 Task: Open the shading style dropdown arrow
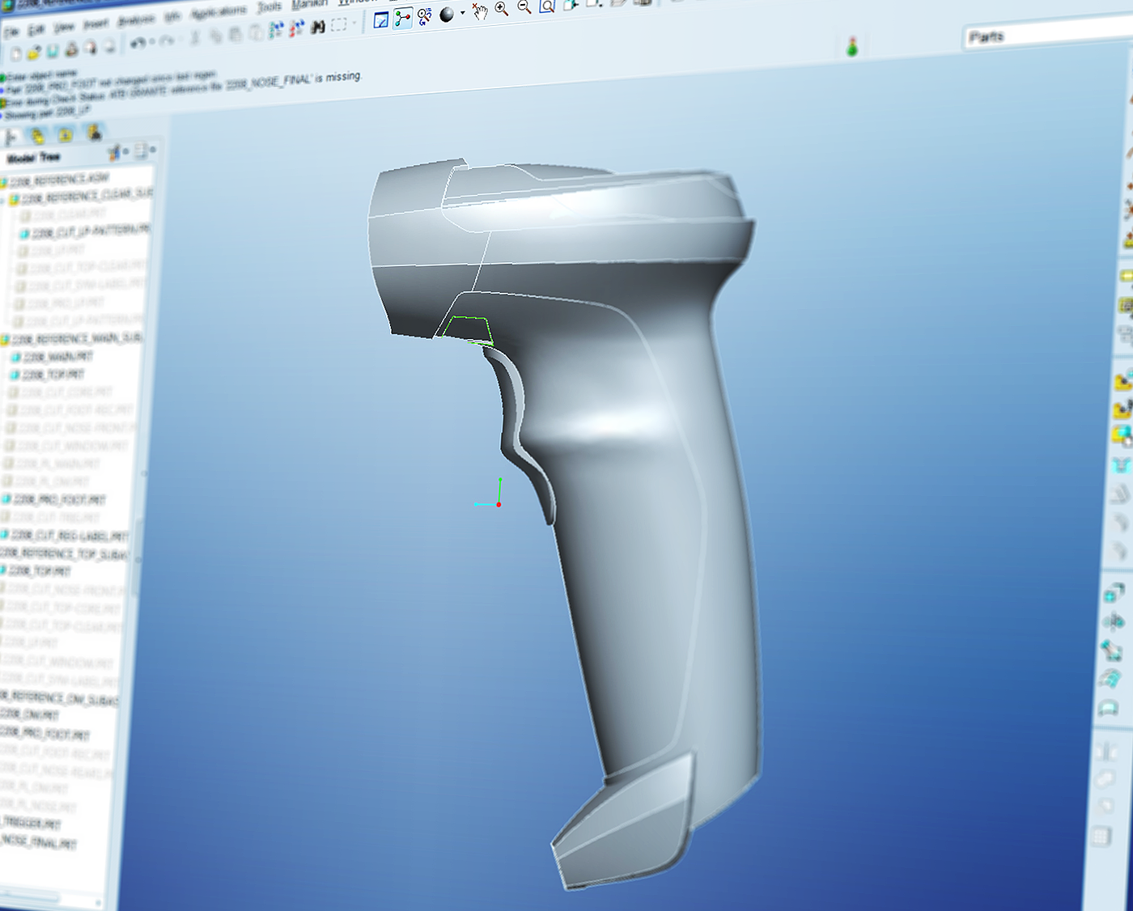tap(462, 13)
